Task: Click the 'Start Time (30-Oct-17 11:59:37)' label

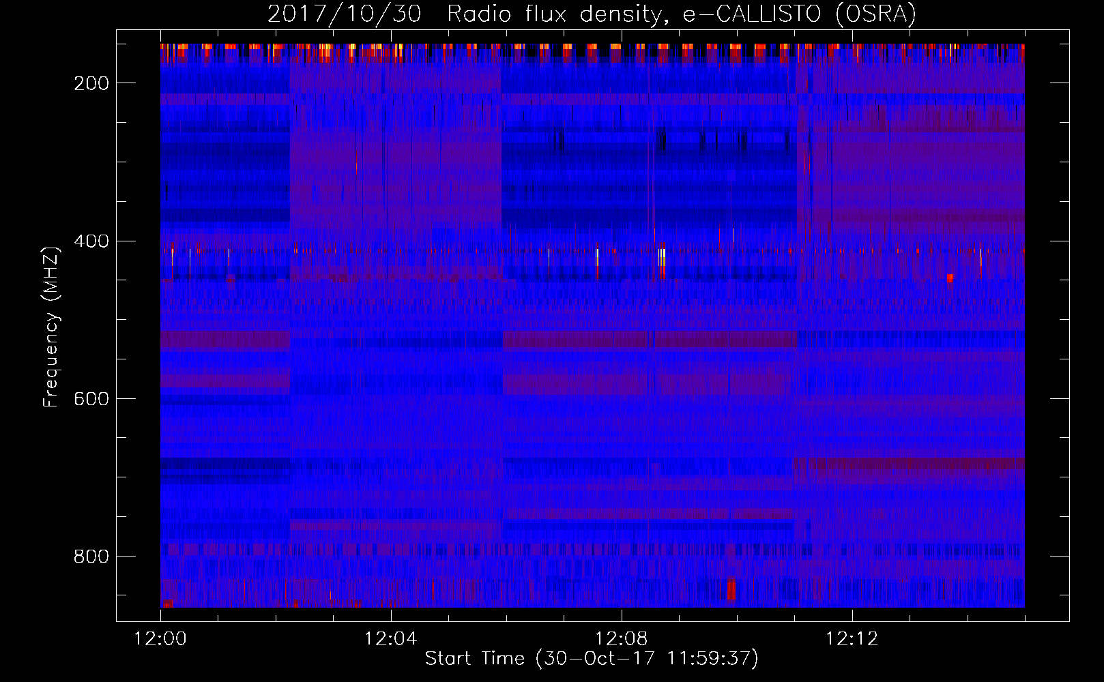Action: (592, 658)
